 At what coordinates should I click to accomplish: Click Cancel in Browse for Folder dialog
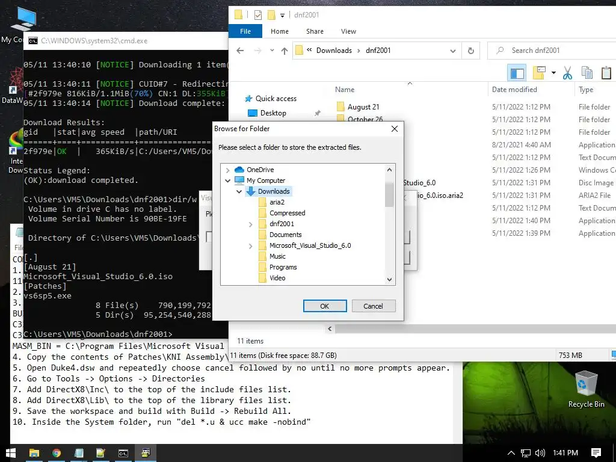click(373, 306)
